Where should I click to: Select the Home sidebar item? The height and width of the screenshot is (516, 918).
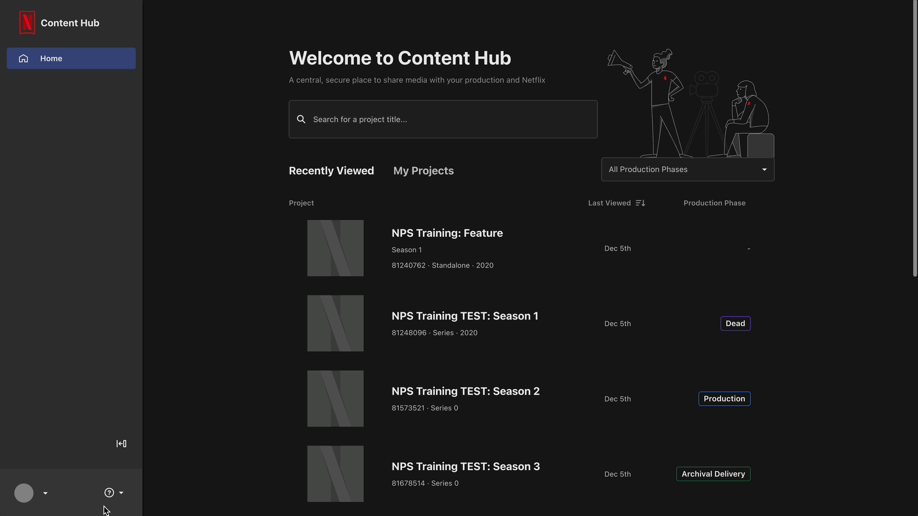click(71, 58)
